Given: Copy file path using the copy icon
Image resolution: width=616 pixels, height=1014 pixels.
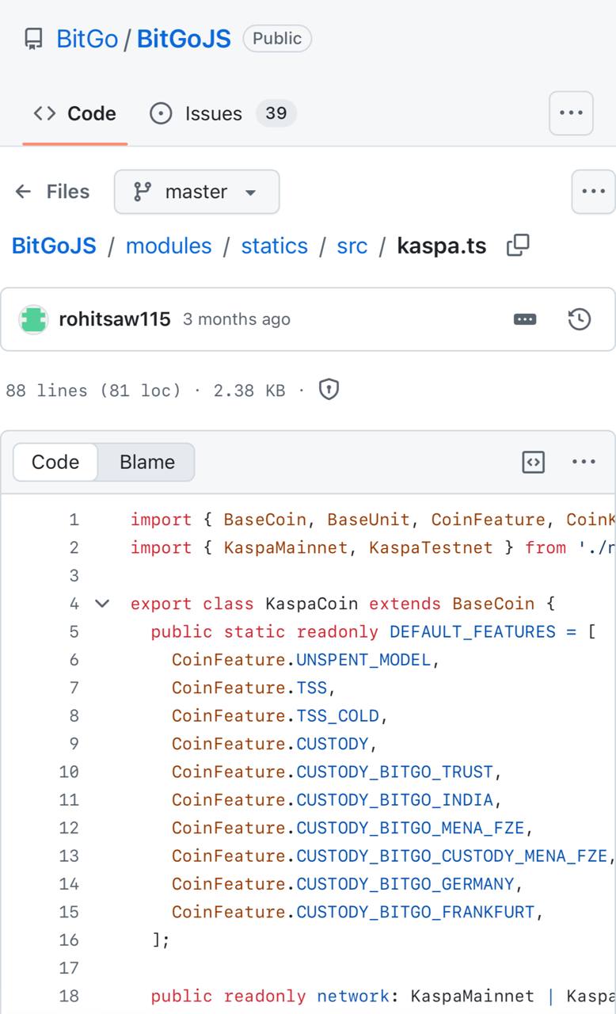Looking at the screenshot, I should (x=518, y=246).
